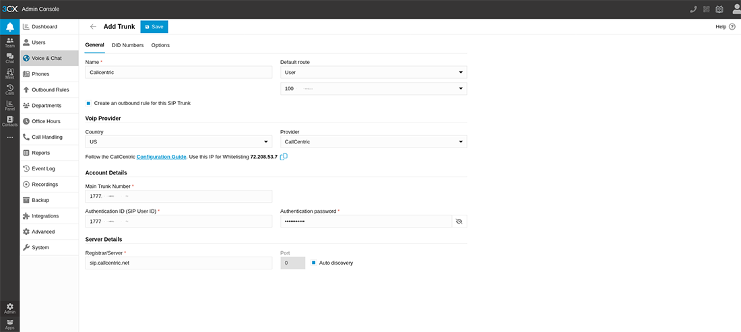
Task: Copy the whitelisting IP with the copy icon
Action: tap(284, 156)
